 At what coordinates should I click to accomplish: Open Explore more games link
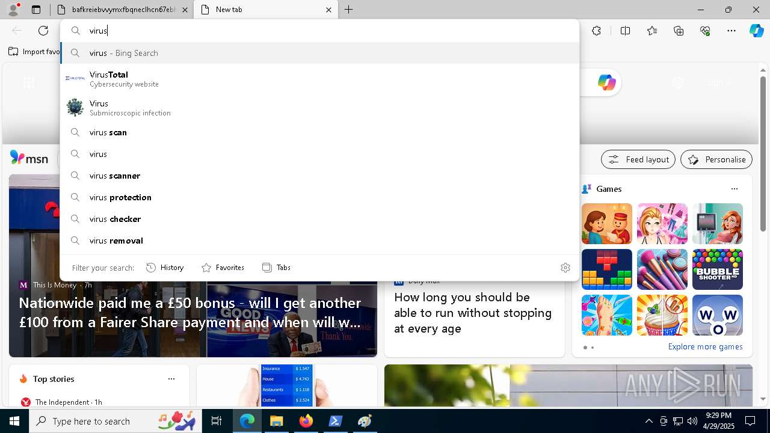pos(705,346)
